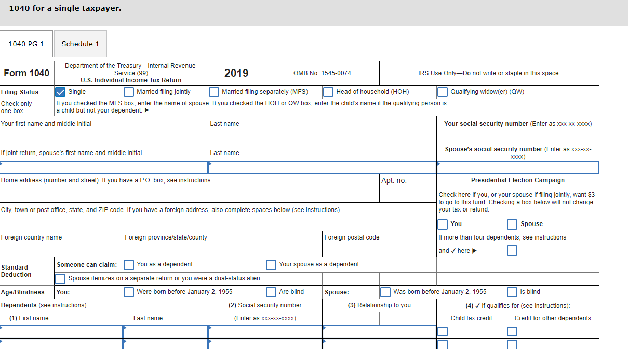
Task: Select Head of household (HOH) checkbox
Action: [328, 92]
